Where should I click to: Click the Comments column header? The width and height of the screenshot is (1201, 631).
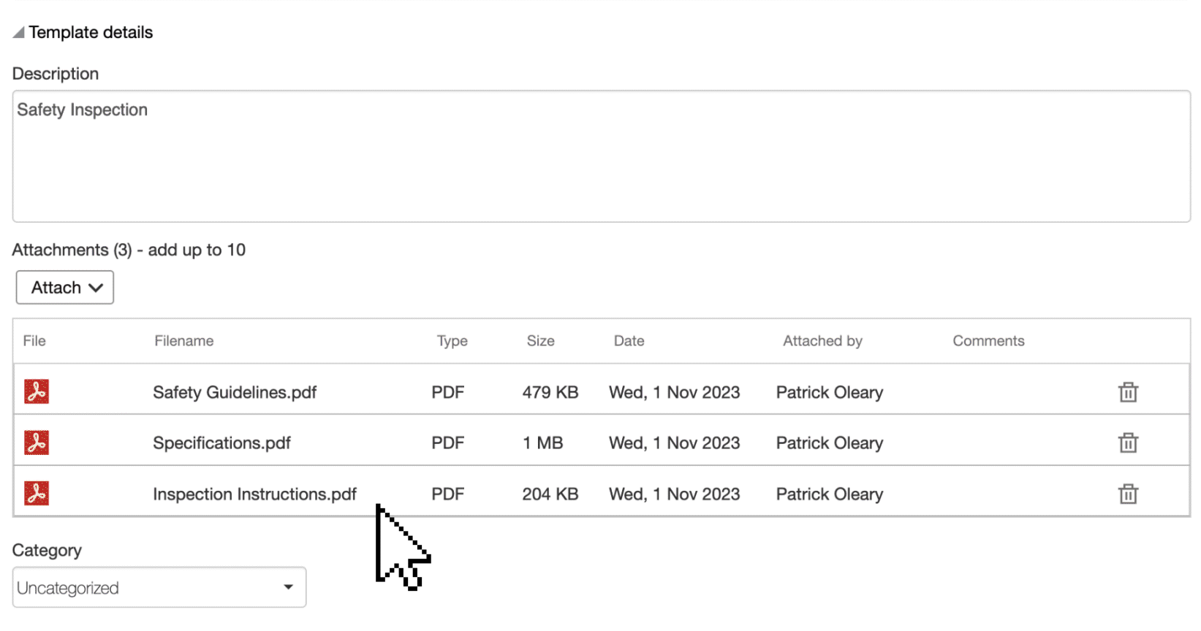click(988, 341)
